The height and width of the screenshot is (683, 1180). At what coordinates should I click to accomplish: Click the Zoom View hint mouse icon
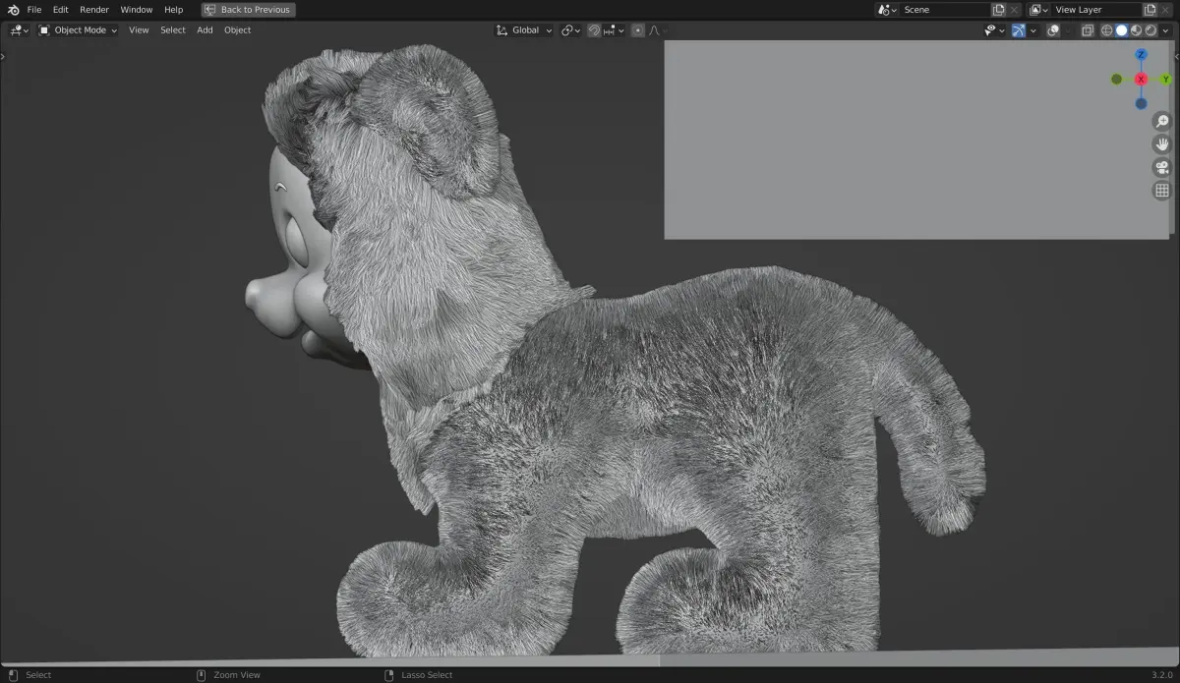[201, 675]
